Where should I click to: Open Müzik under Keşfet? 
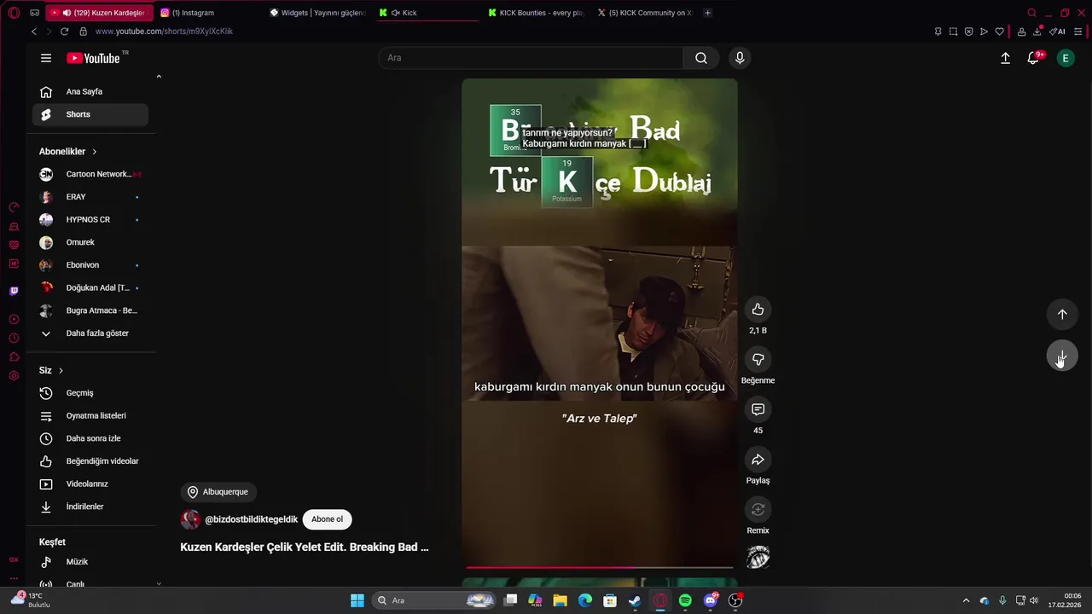click(x=90, y=562)
